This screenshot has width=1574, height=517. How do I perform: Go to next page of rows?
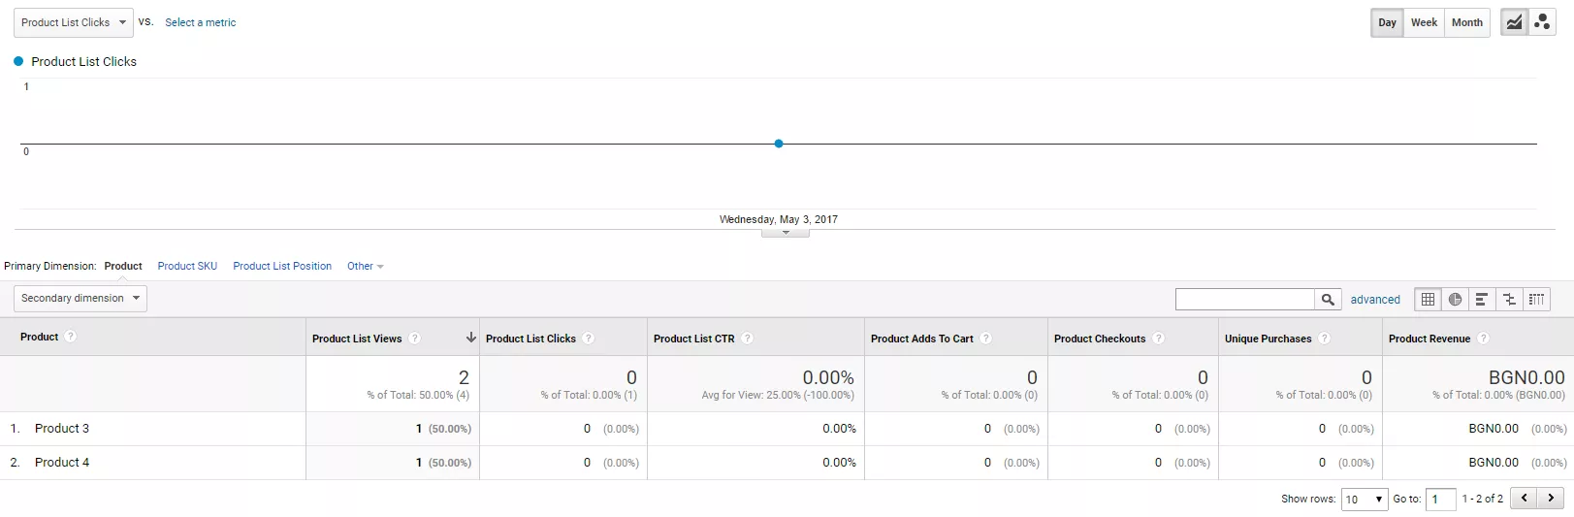(x=1551, y=499)
